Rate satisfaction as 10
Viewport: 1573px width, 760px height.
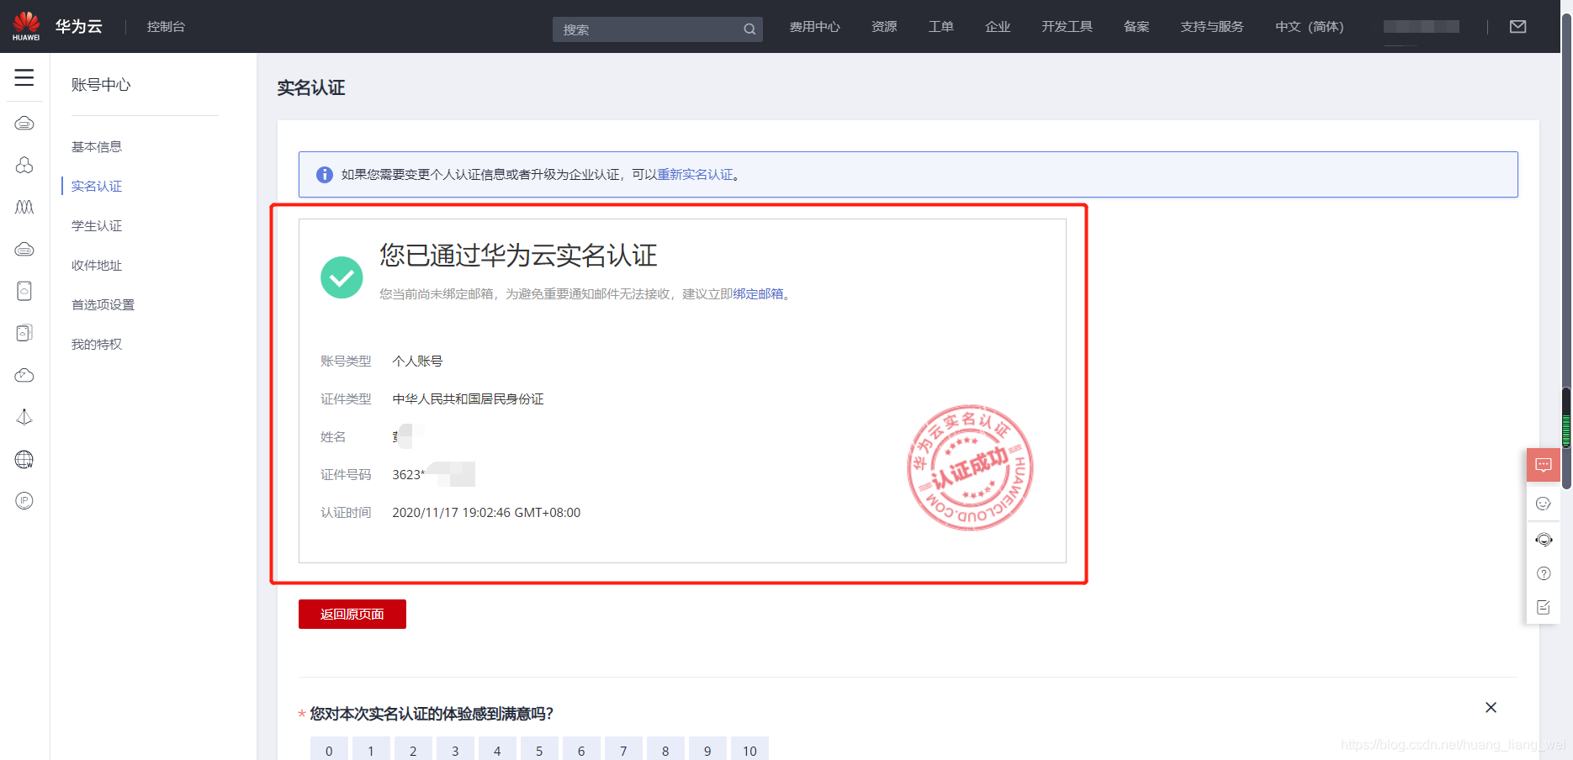coord(749,750)
